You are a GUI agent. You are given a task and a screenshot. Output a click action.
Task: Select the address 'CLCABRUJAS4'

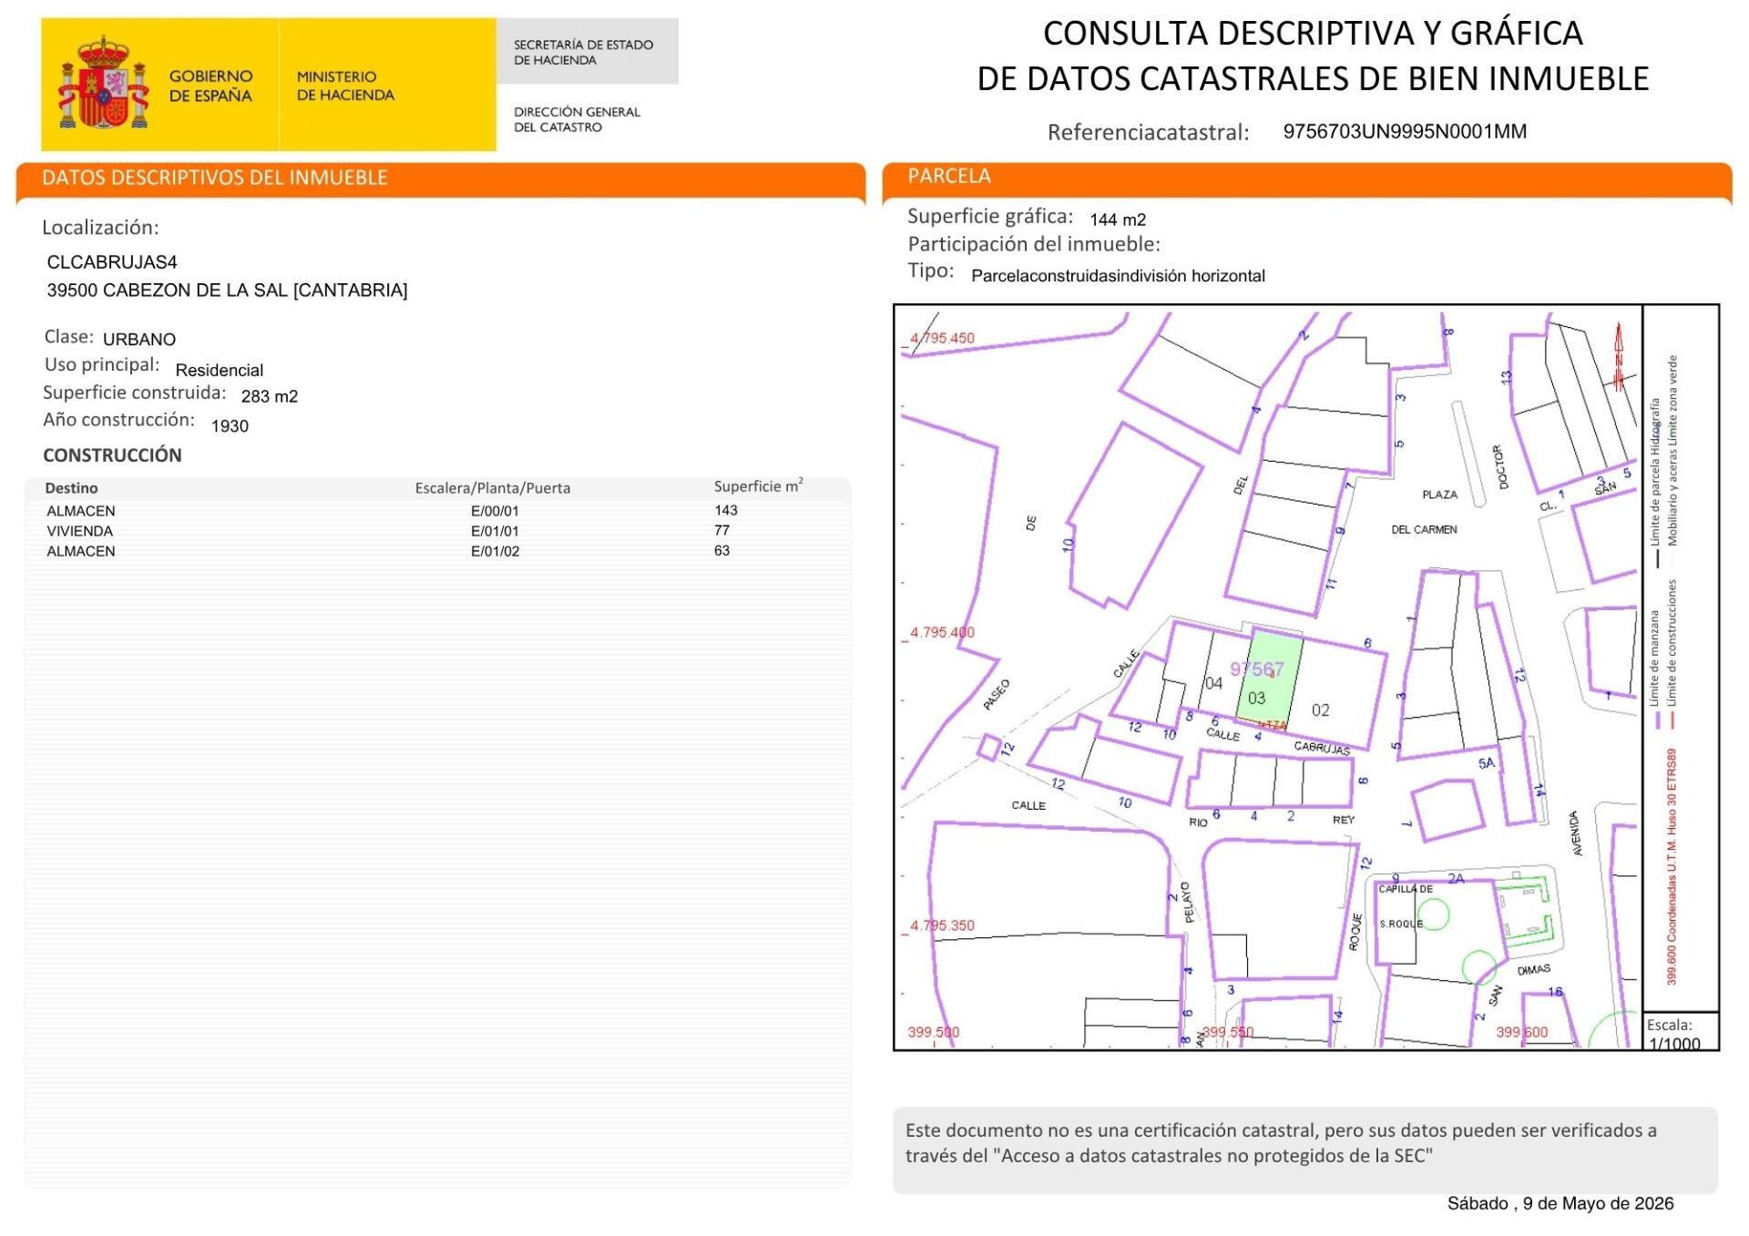(112, 262)
